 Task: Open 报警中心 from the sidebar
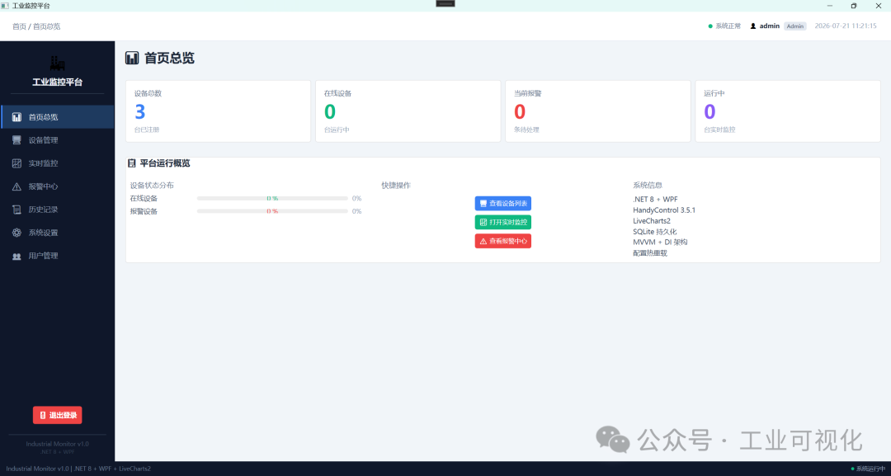coord(58,186)
